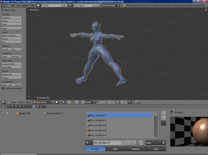Click the OpenGL render image icon
Screen dimensions: 208x155
(136, 102)
